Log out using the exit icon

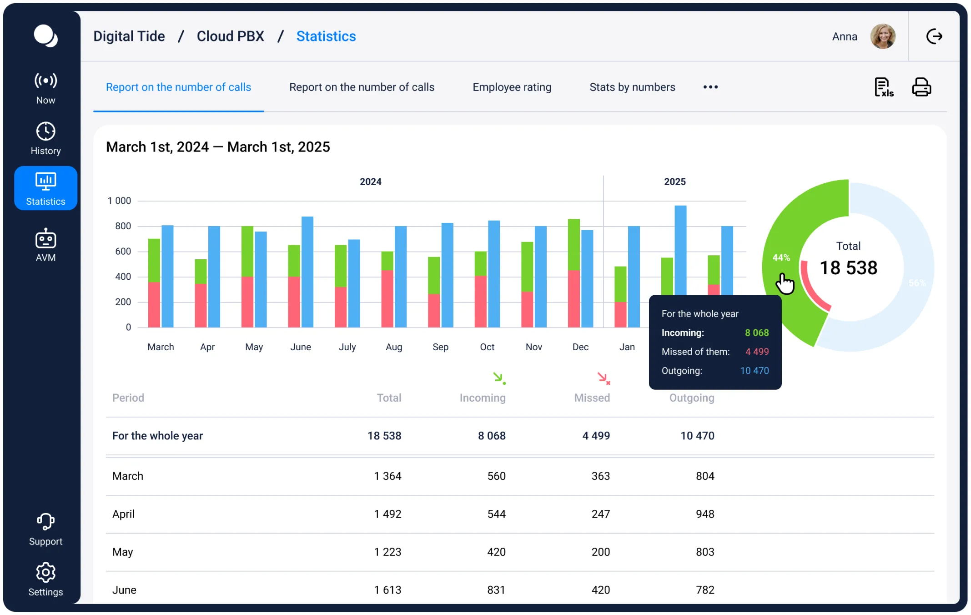coord(934,36)
